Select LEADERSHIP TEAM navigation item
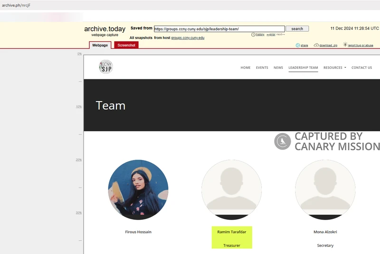 pos(303,67)
